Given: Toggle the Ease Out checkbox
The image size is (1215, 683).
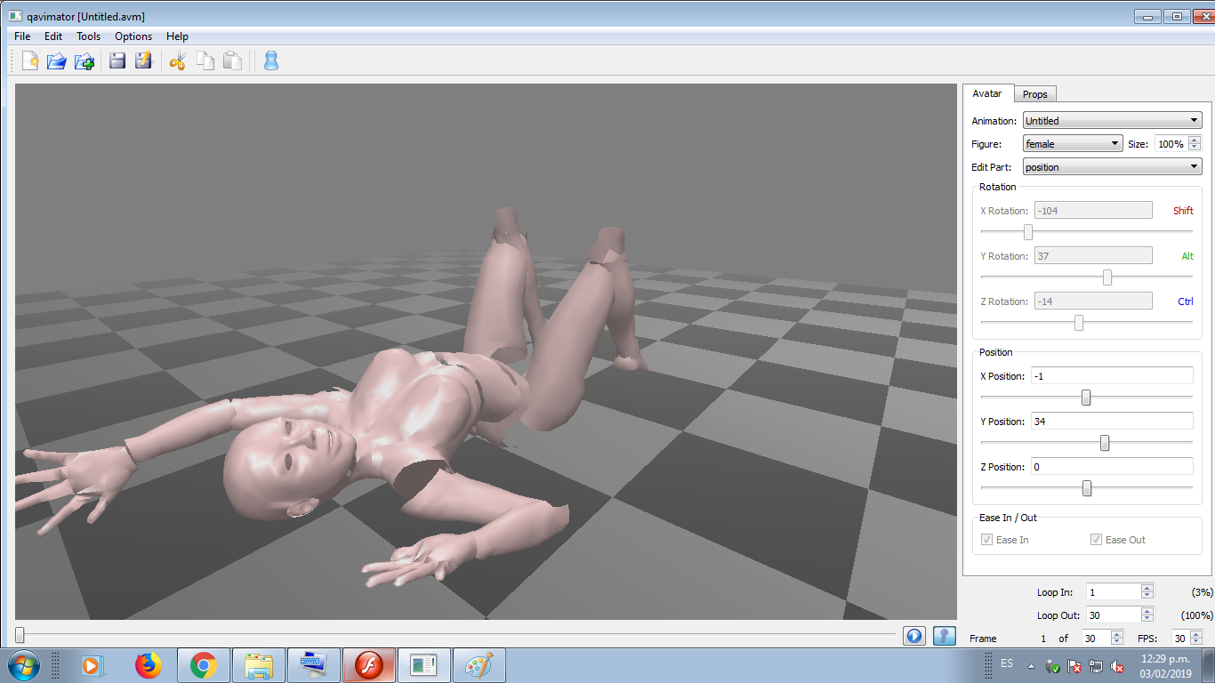Looking at the screenshot, I should (x=1096, y=540).
